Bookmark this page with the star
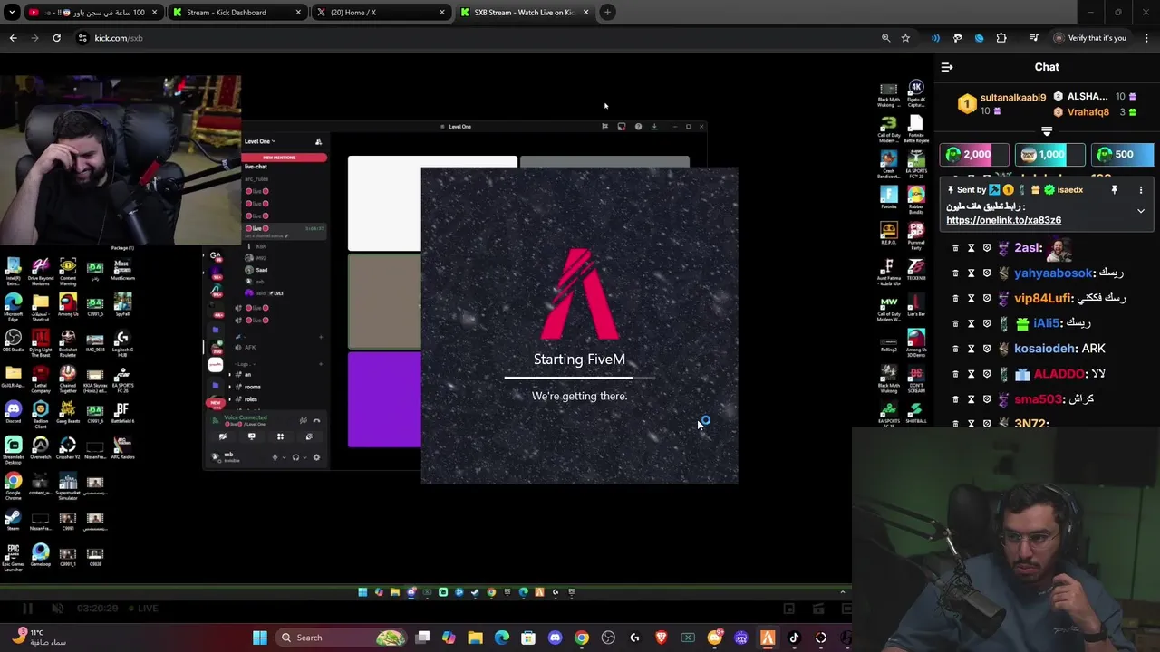This screenshot has width=1160, height=652. pos(905,38)
